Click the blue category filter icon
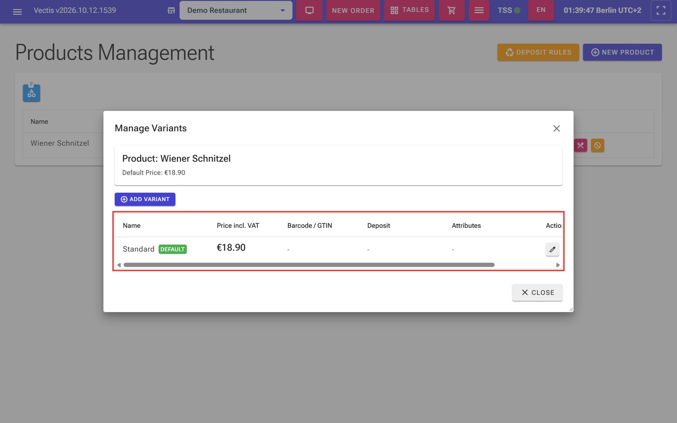 point(32,93)
